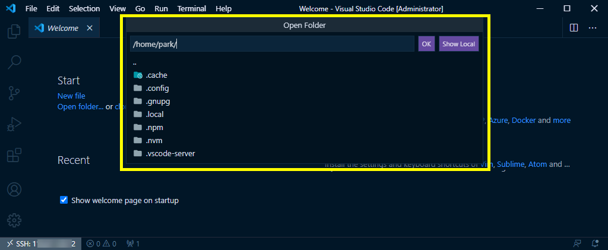The width and height of the screenshot is (608, 250).
Task: Close the Welcome tab
Action: (90, 28)
